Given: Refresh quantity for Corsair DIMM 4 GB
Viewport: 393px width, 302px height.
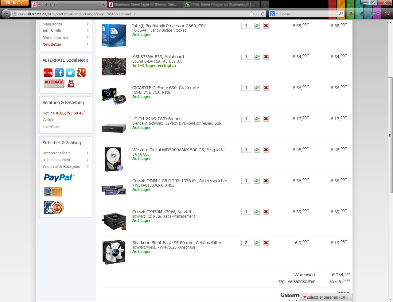Looking at the screenshot, I should point(257,181).
